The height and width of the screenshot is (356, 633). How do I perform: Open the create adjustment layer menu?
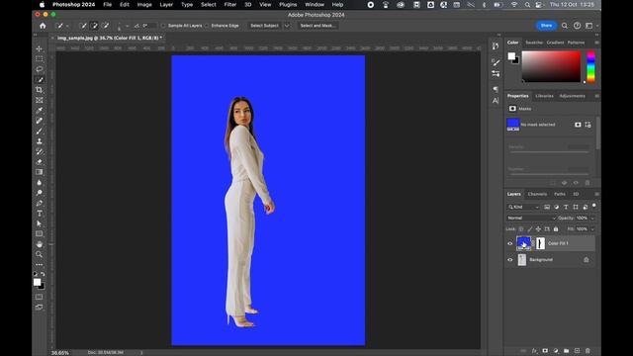coord(556,351)
